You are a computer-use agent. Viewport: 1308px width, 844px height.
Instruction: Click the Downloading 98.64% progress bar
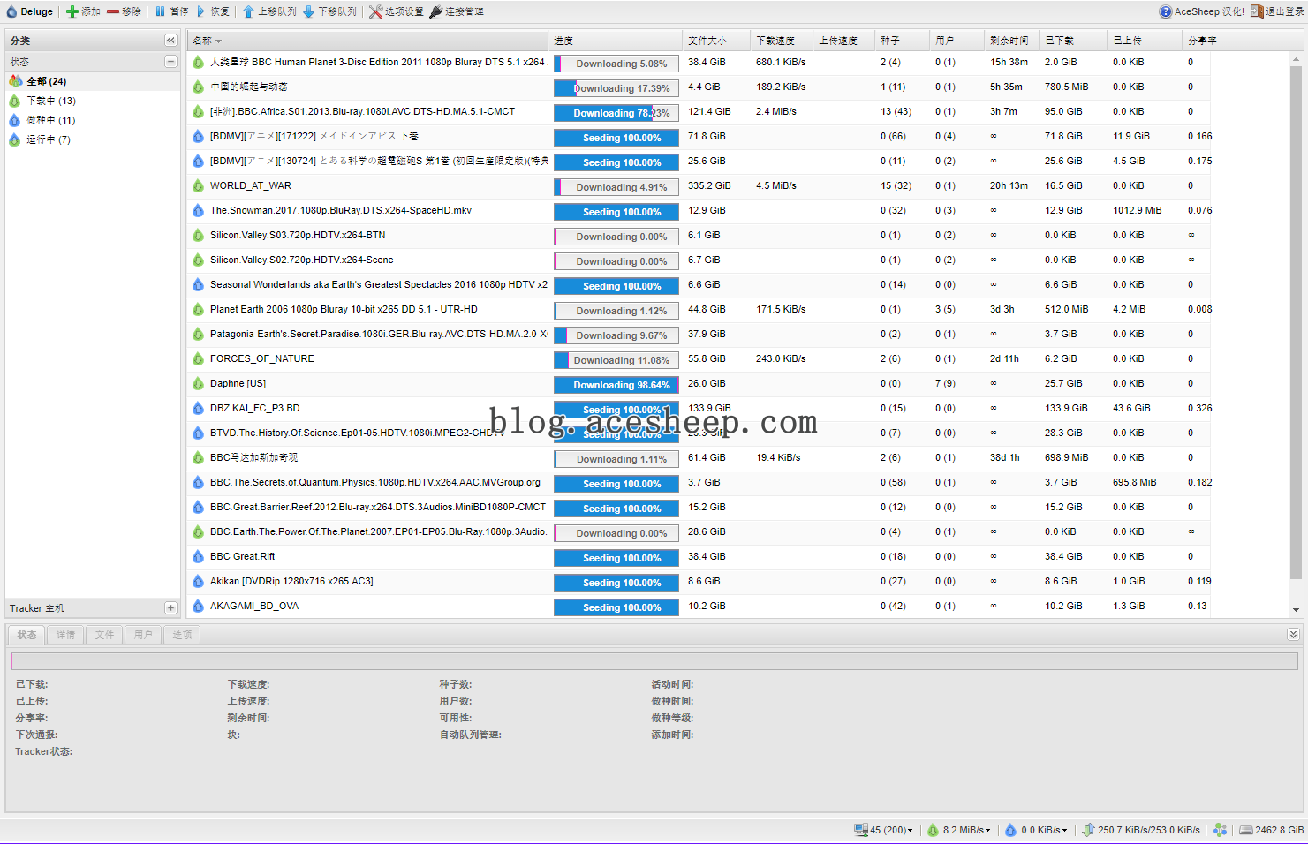coord(616,385)
